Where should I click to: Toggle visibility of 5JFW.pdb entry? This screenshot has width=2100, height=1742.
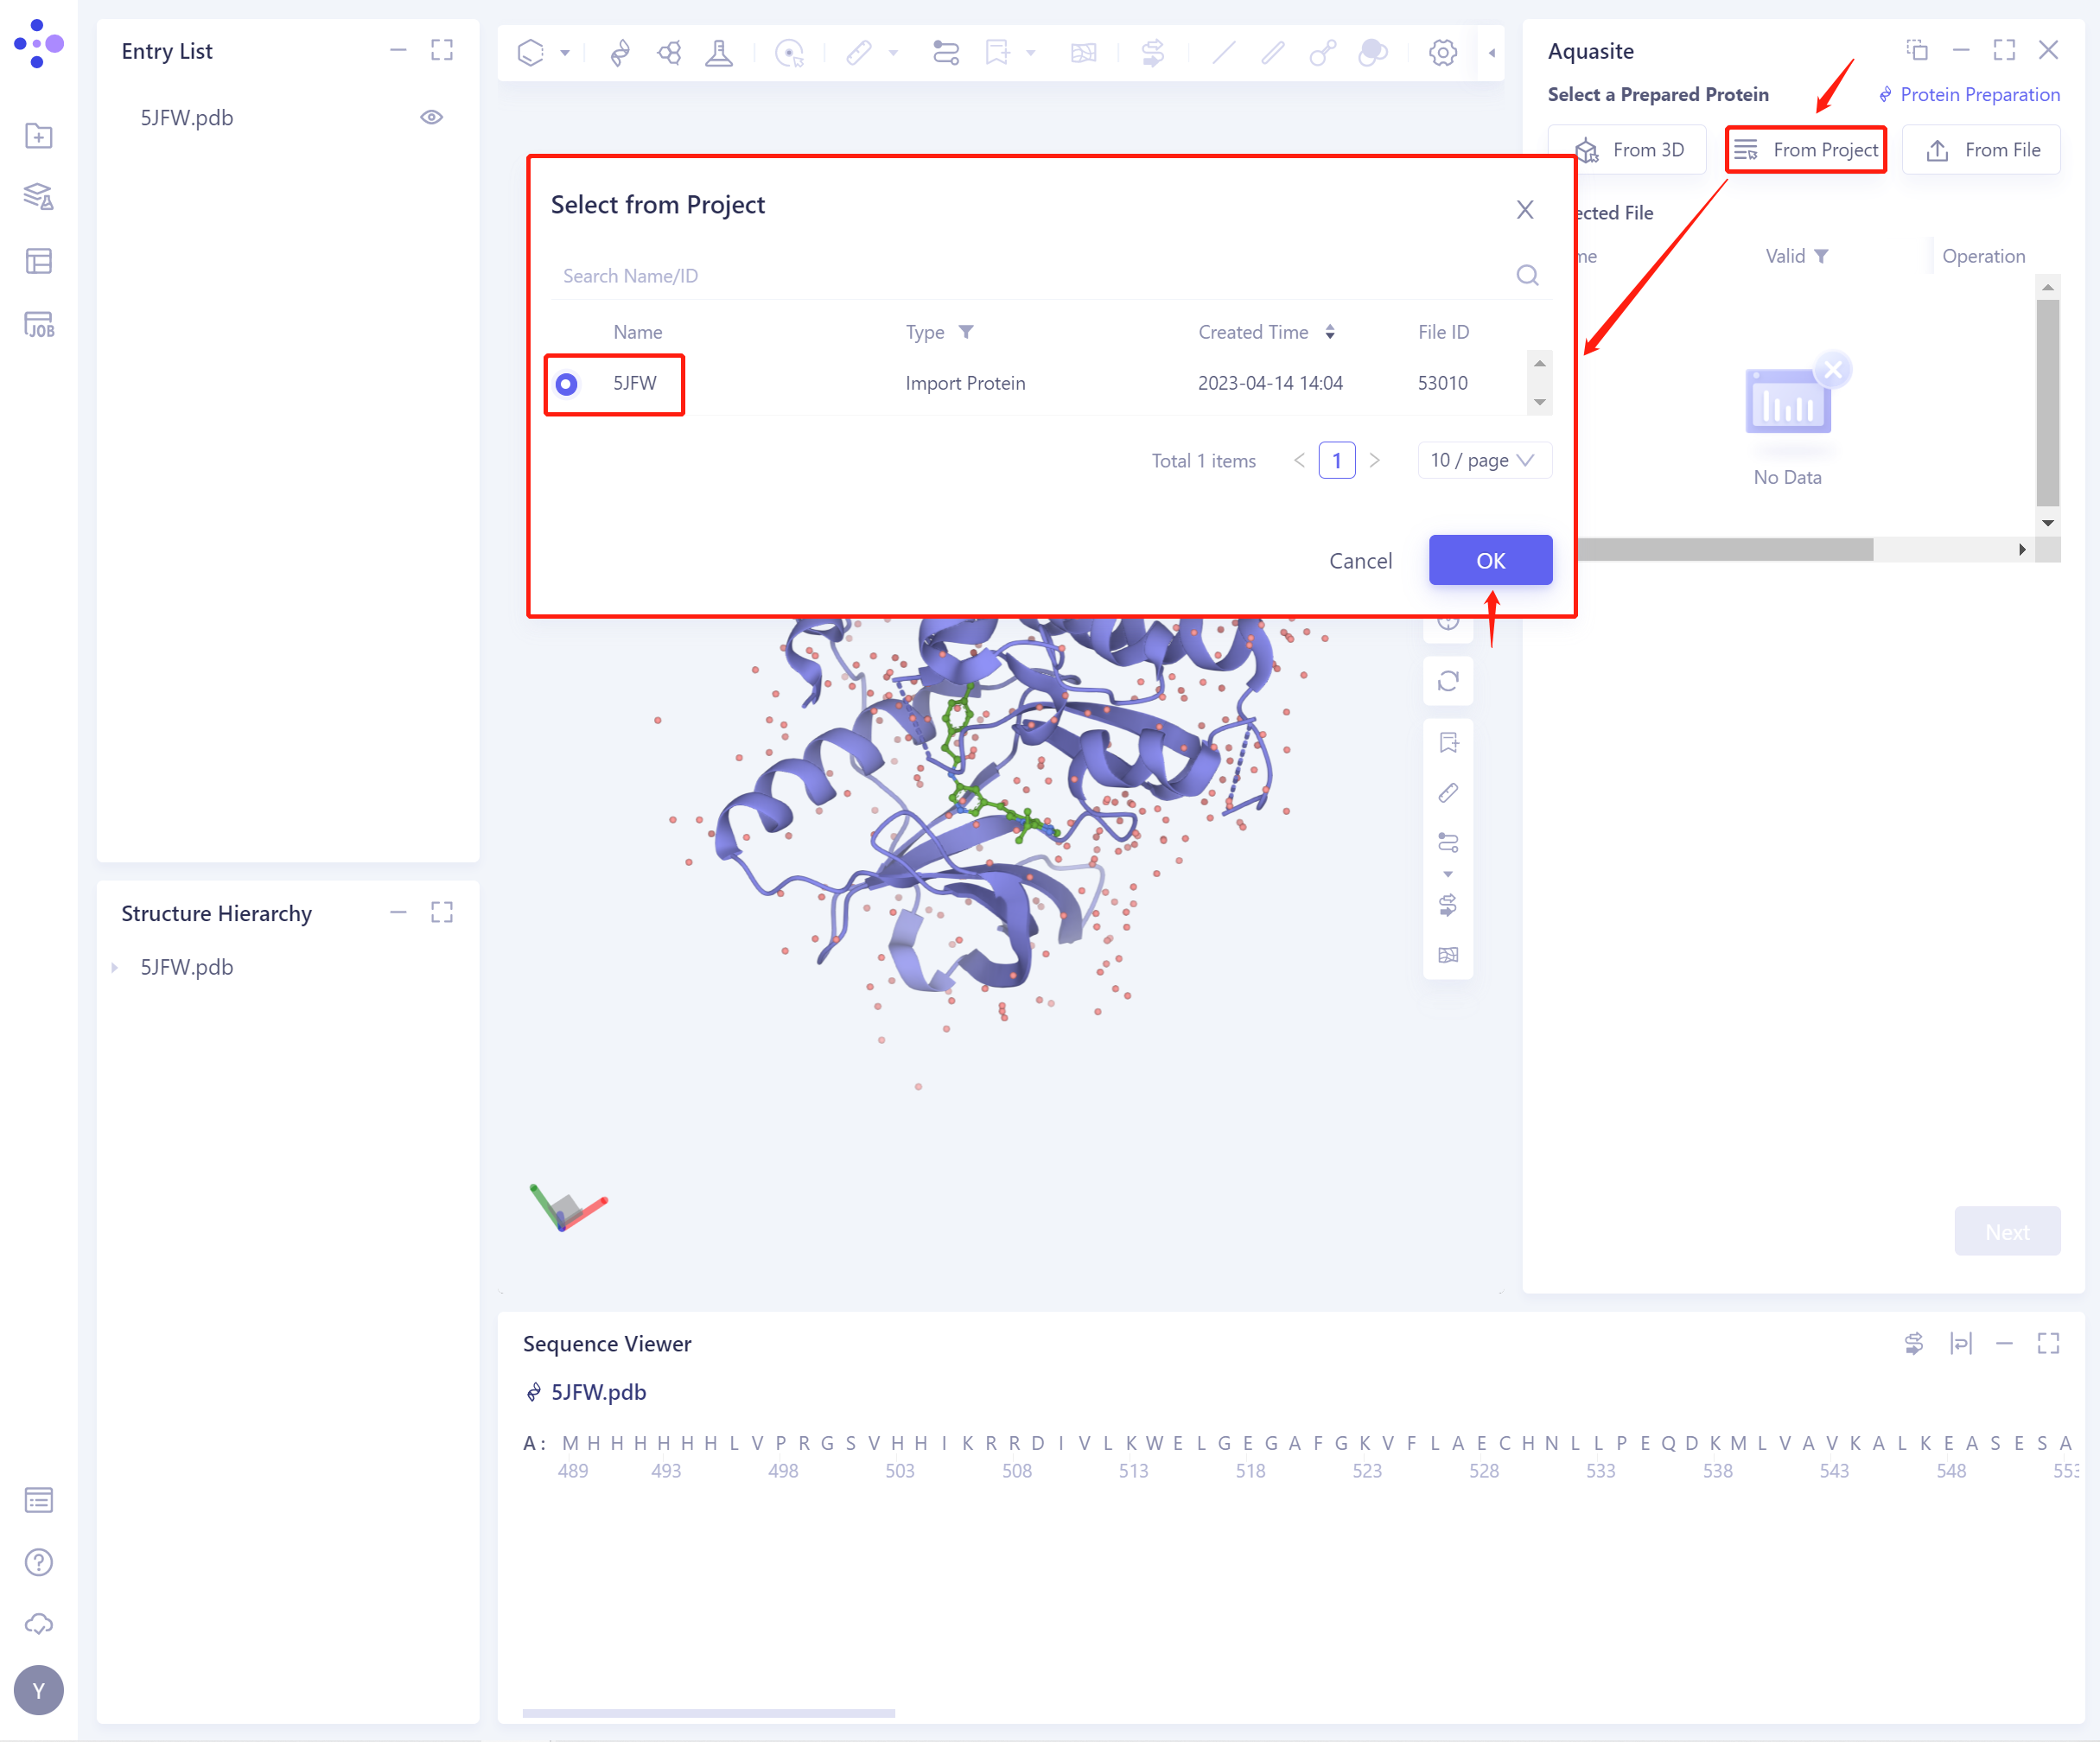(x=431, y=117)
